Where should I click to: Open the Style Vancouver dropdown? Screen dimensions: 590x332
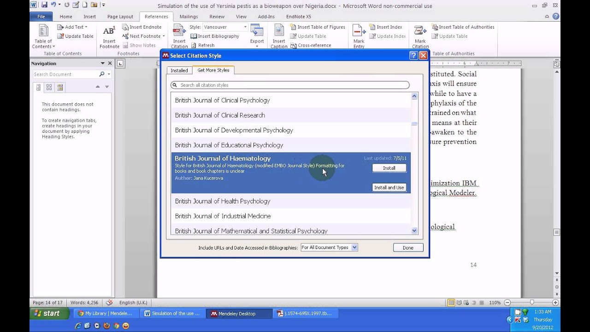tap(245, 27)
